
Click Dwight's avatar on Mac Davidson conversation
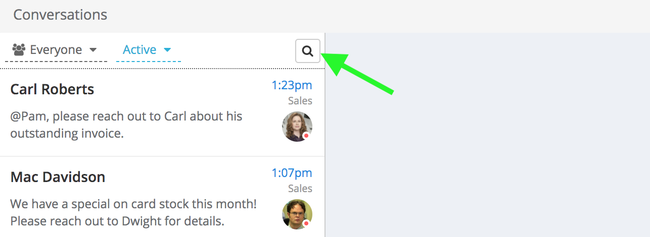click(297, 214)
